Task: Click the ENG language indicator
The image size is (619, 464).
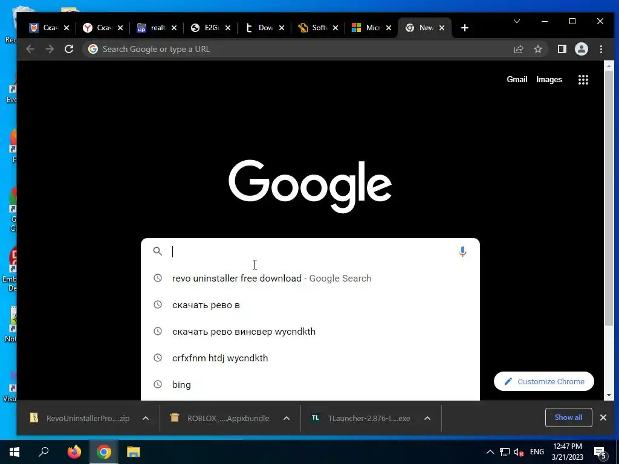Action: pyautogui.click(x=537, y=452)
